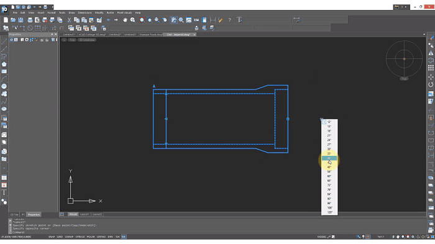Click the Array grid tool in right toolbar

(x=431, y=68)
